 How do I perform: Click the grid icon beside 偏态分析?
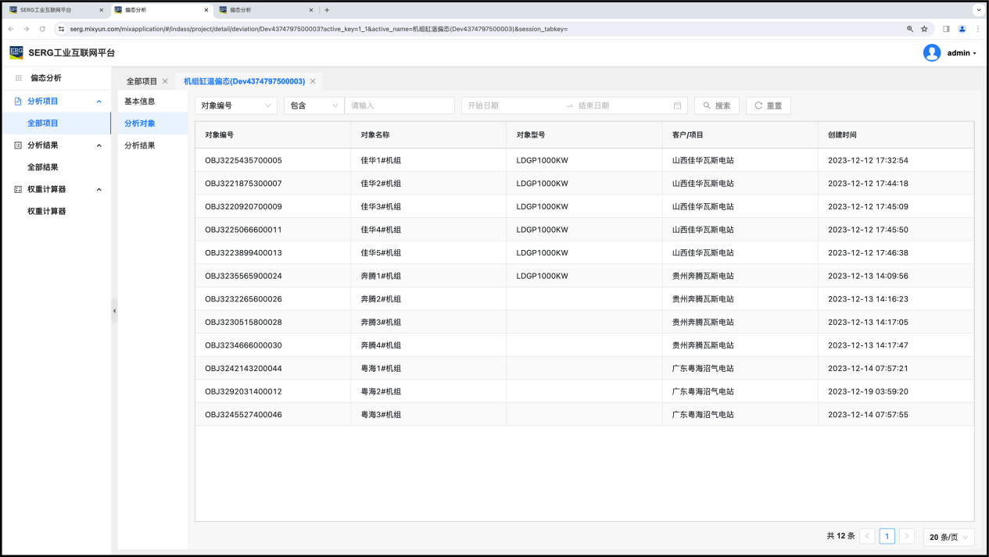point(19,78)
